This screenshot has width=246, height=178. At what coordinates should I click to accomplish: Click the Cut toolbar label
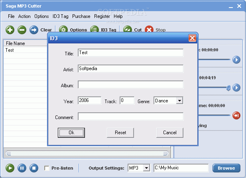138,30
